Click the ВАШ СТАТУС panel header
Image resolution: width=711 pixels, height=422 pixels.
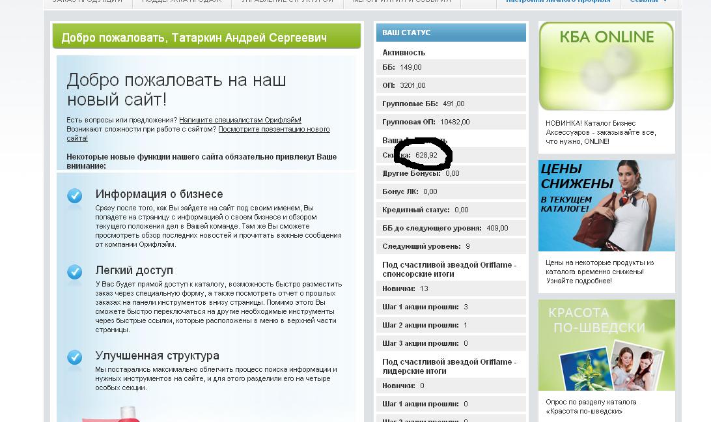pyautogui.click(x=451, y=33)
